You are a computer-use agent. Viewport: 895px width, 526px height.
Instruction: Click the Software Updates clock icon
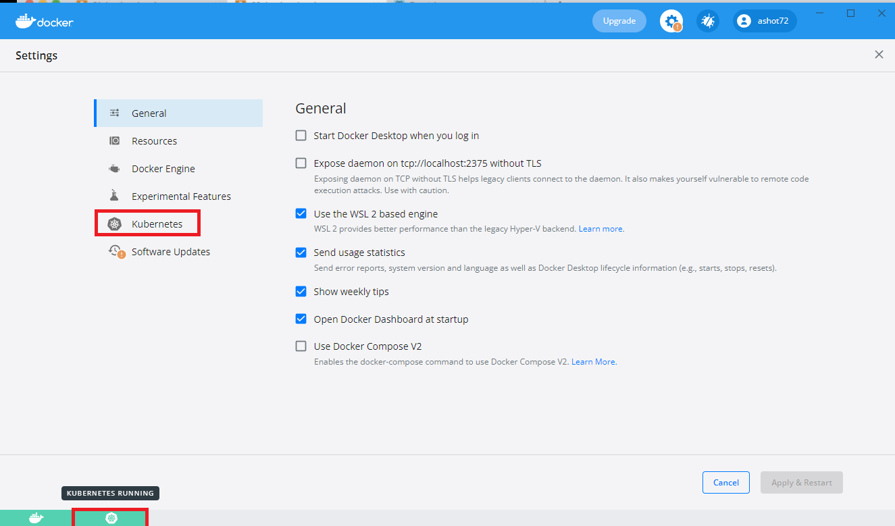click(116, 252)
